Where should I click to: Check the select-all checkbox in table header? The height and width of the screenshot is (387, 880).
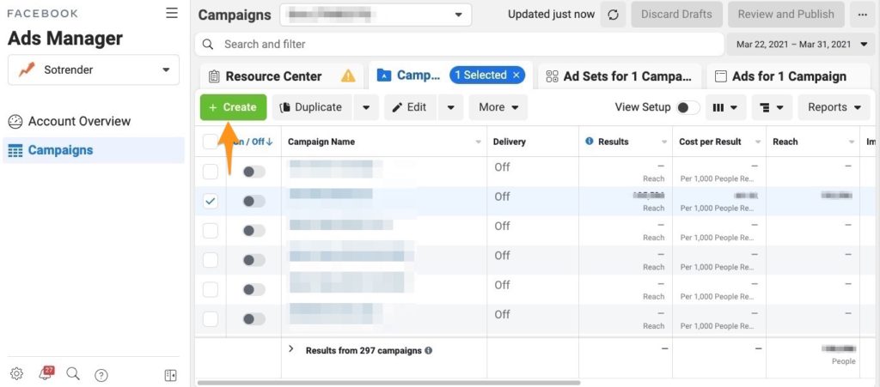click(211, 142)
